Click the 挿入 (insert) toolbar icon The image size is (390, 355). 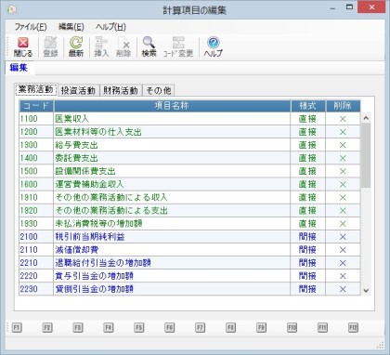tap(101, 46)
